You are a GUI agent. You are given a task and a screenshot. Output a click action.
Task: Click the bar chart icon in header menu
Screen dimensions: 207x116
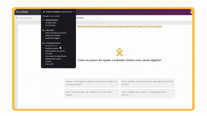click(44, 12)
